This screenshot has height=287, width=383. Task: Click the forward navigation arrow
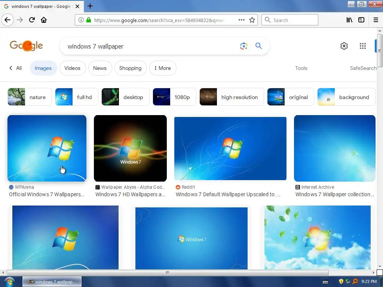[x=20, y=20]
